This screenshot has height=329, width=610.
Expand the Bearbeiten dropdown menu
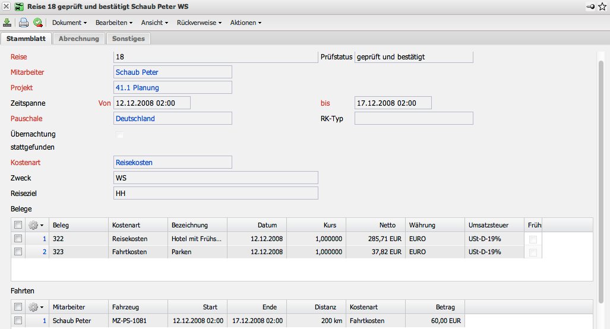click(113, 23)
